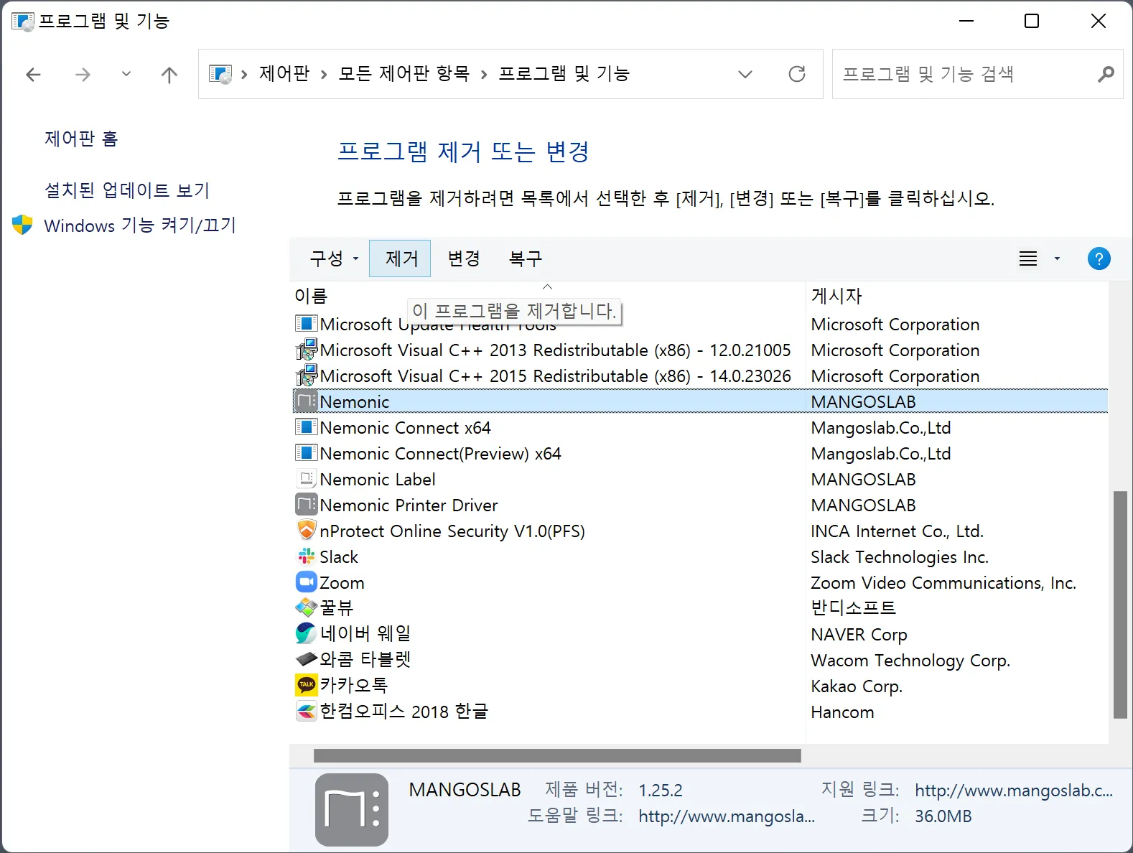Click the Visual C++ 2015 Redistributable icon
This screenshot has height=853, width=1133.
tap(307, 376)
